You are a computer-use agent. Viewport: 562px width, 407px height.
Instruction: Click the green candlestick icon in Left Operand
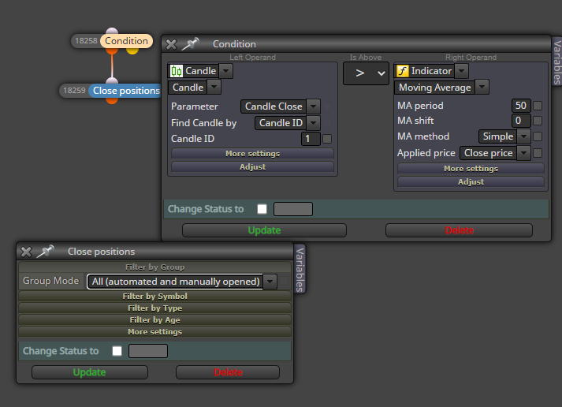click(x=176, y=71)
